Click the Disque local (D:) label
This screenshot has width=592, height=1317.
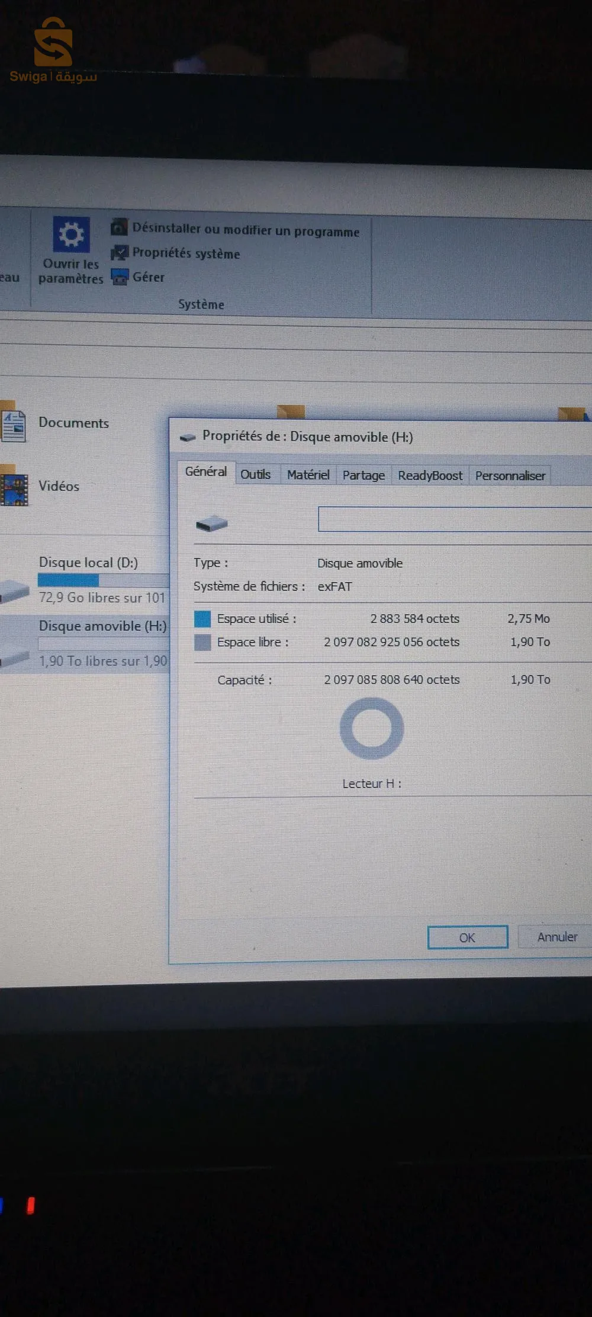click(x=88, y=563)
